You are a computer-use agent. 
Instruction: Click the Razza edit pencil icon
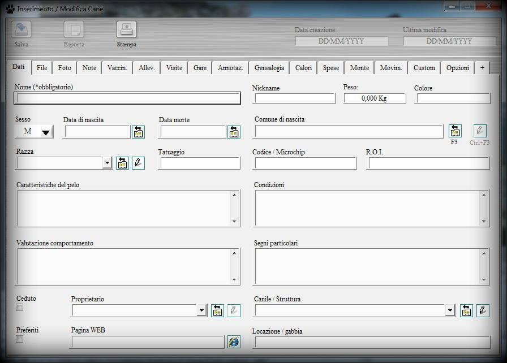click(139, 163)
